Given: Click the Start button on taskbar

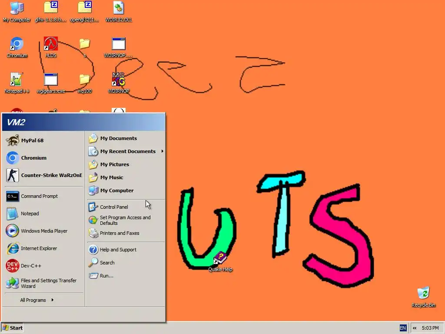Looking at the screenshot, I should (x=12, y=328).
